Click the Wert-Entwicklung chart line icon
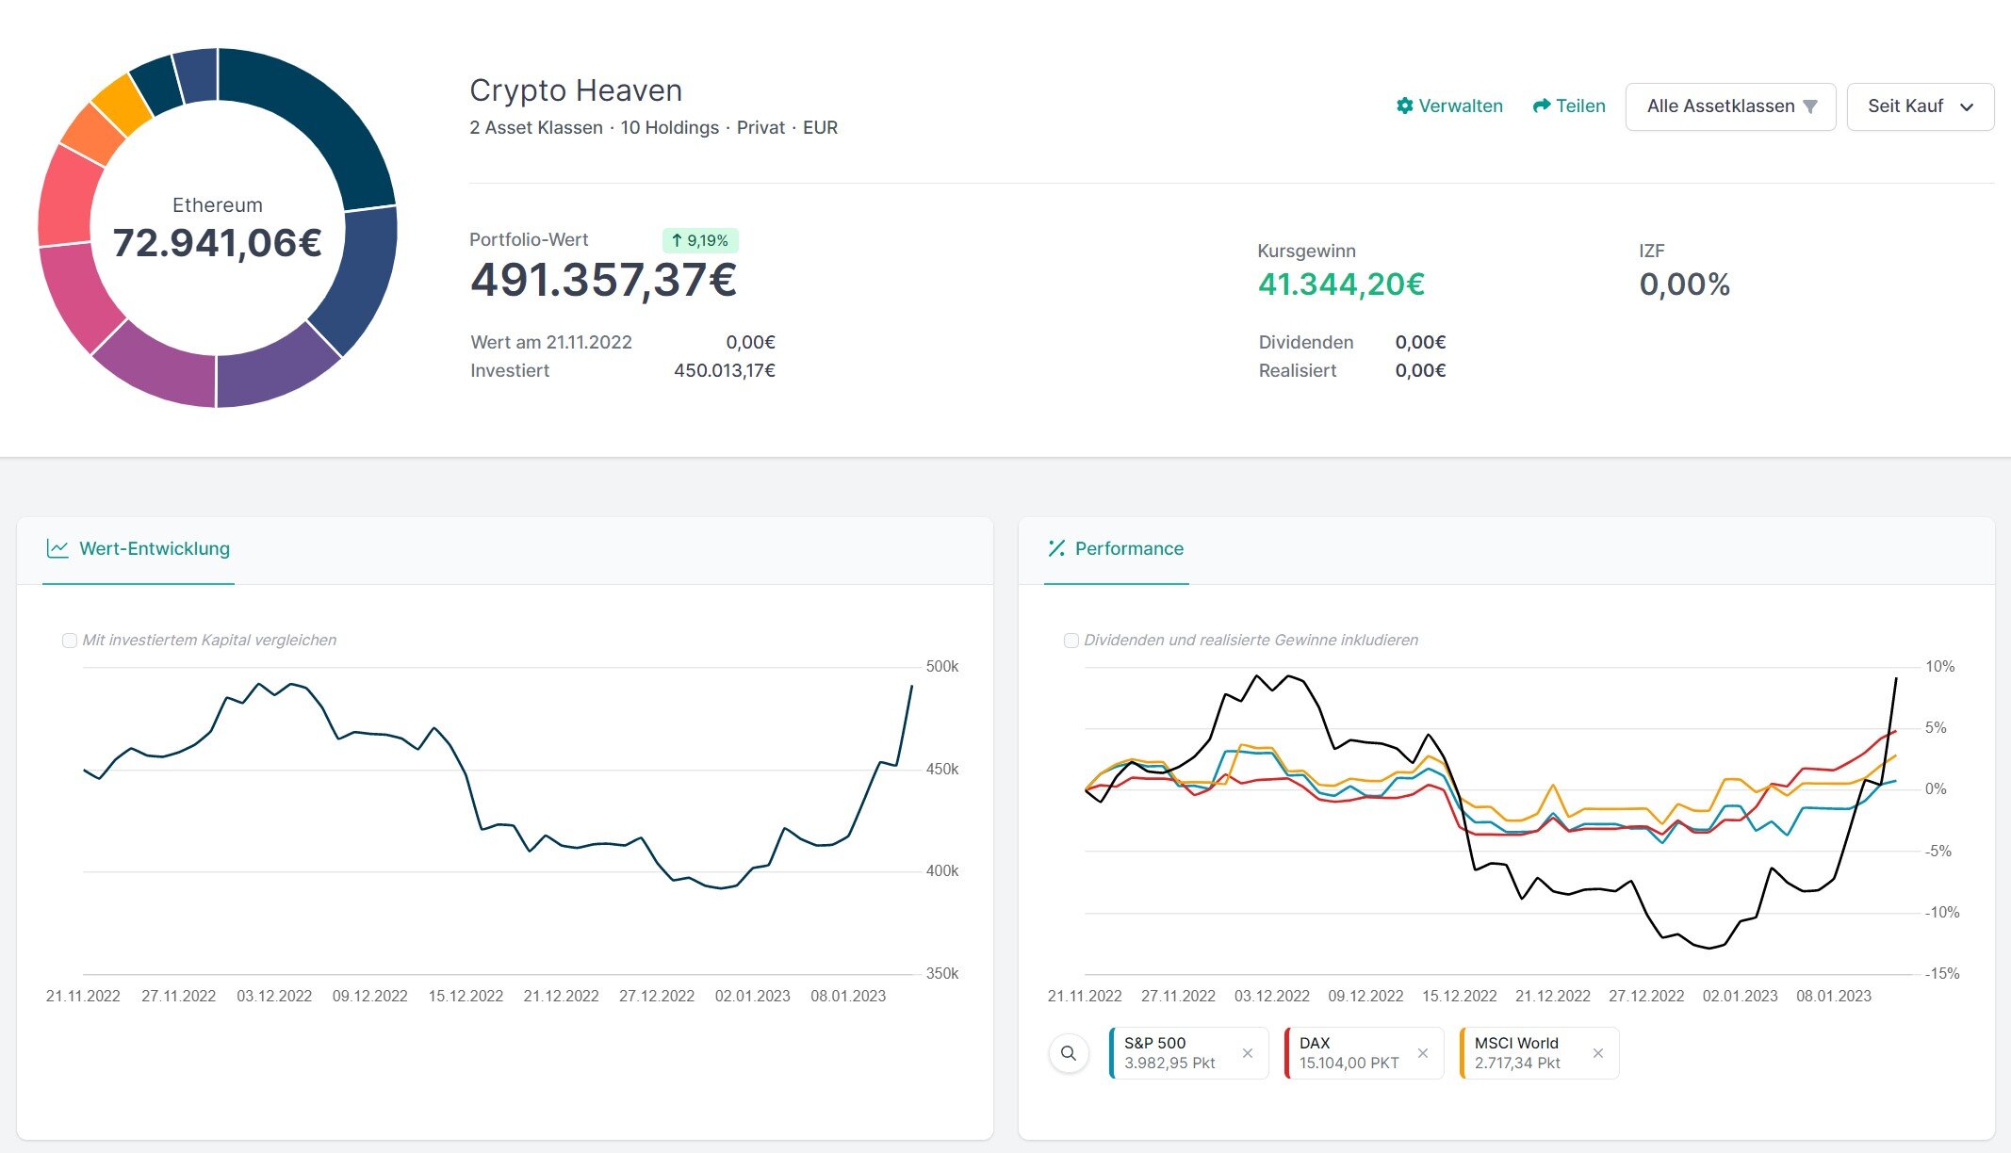Screen dimensions: 2011x1153 pyautogui.click(x=57, y=548)
